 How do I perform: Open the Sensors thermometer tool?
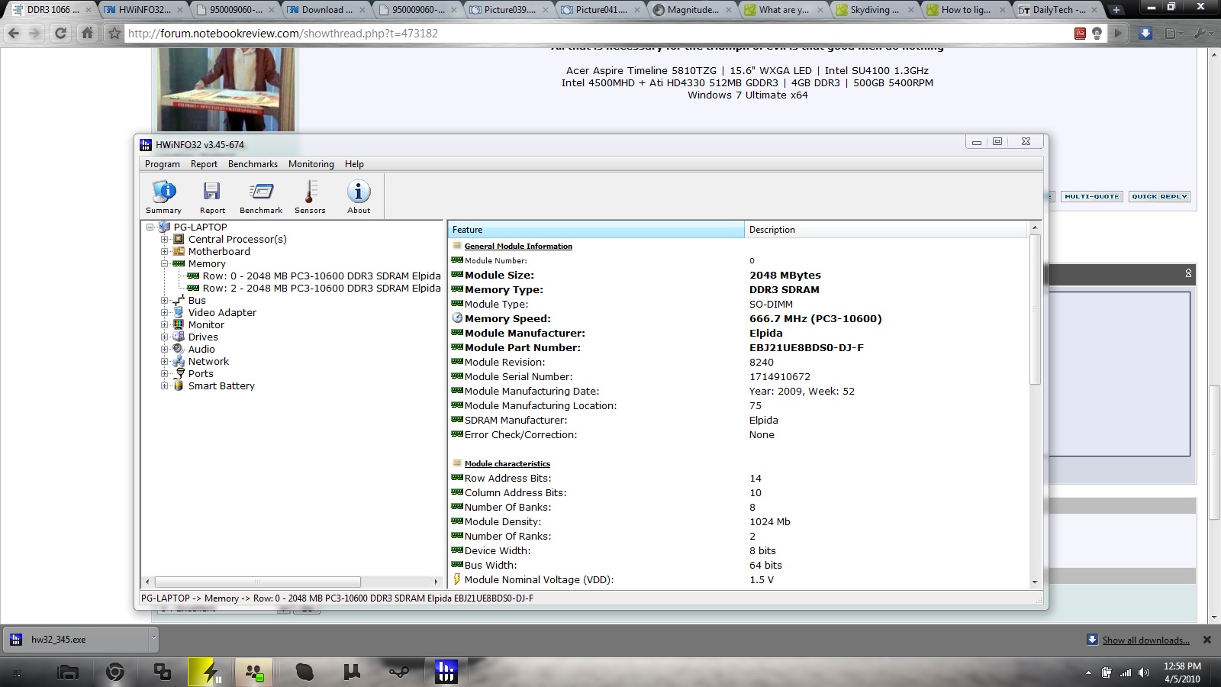point(310,197)
